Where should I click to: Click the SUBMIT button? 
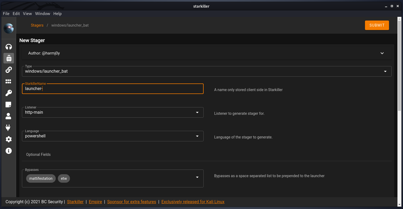click(x=377, y=25)
